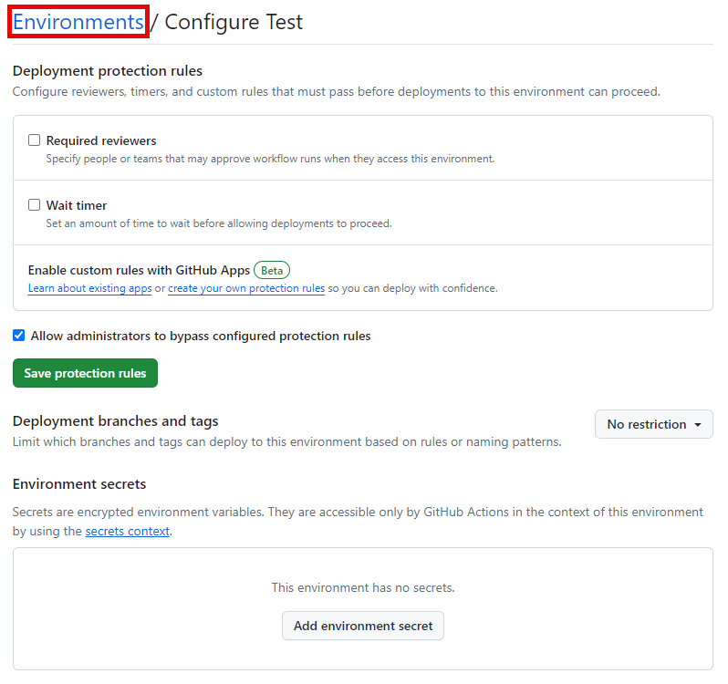
Task: Go back to the Environments breadcrumb link
Action: [x=78, y=22]
